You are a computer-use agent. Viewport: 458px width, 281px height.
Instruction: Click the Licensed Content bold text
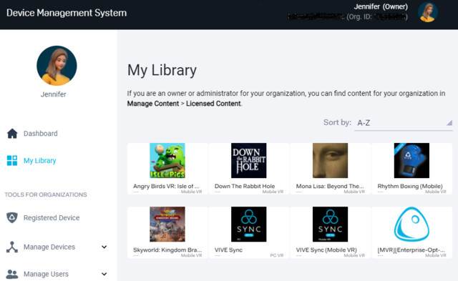213,104
